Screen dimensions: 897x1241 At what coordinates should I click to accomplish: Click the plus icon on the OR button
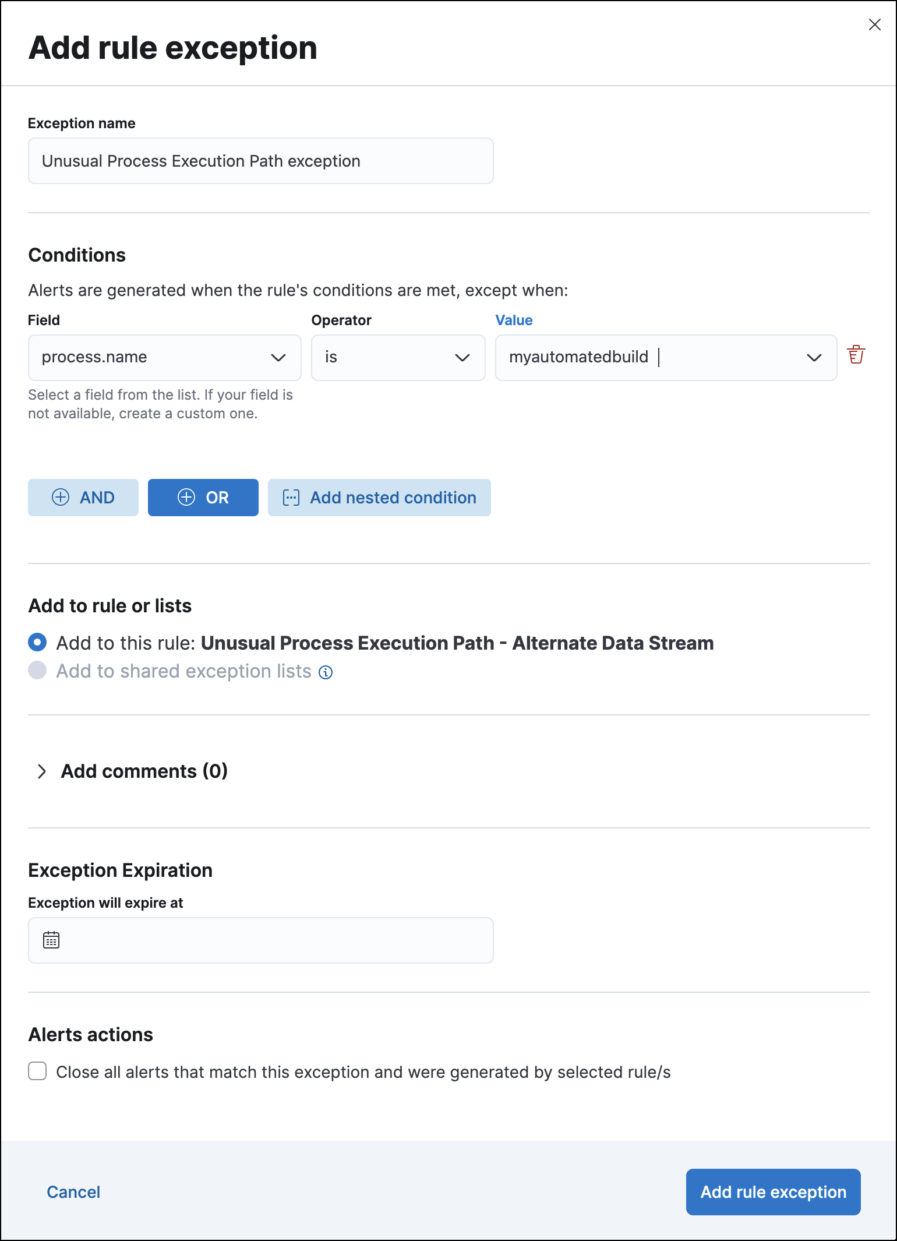pos(186,497)
